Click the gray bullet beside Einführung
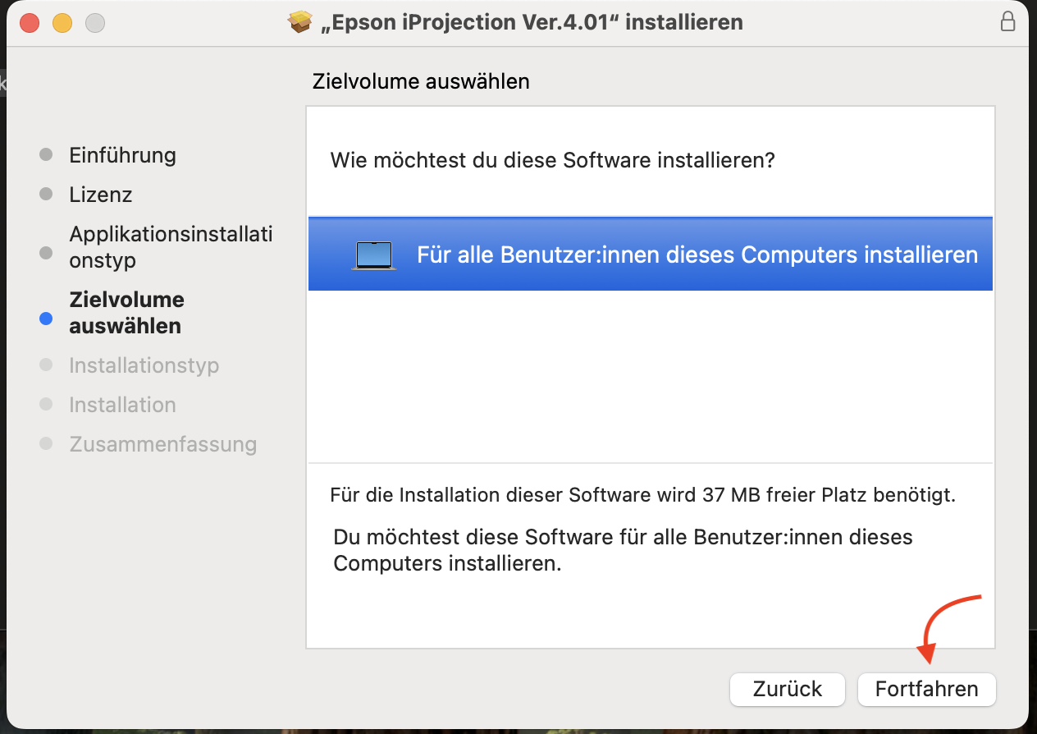The image size is (1037, 734). pos(46,155)
